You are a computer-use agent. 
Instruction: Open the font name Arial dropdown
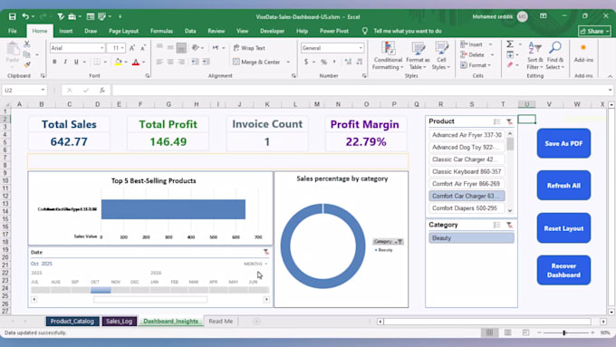click(x=102, y=48)
